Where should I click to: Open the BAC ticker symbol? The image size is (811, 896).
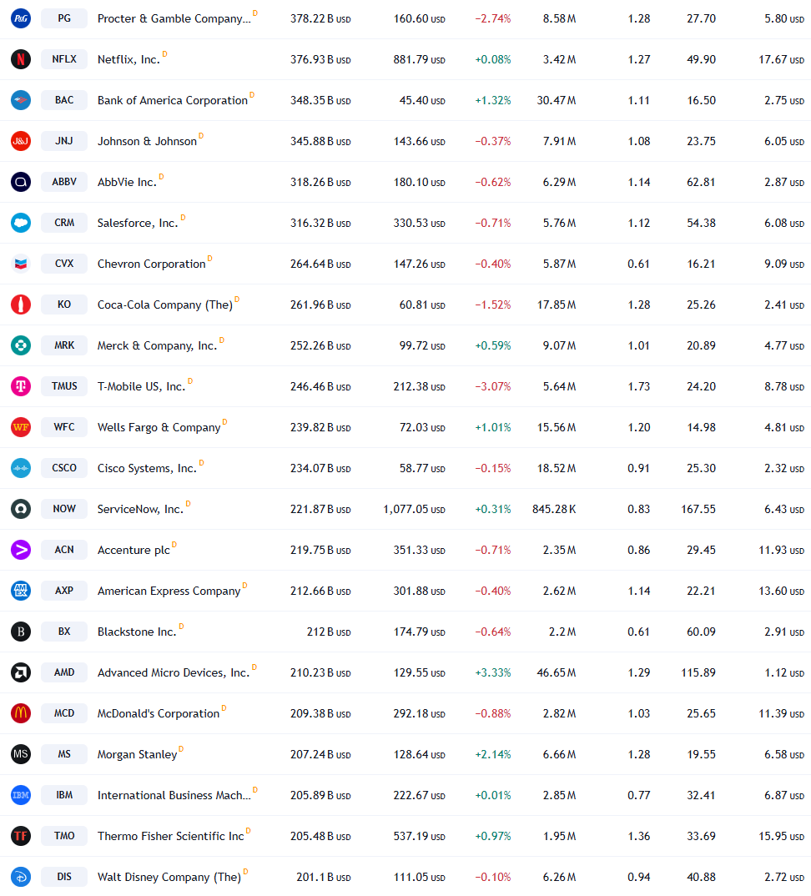(x=64, y=100)
